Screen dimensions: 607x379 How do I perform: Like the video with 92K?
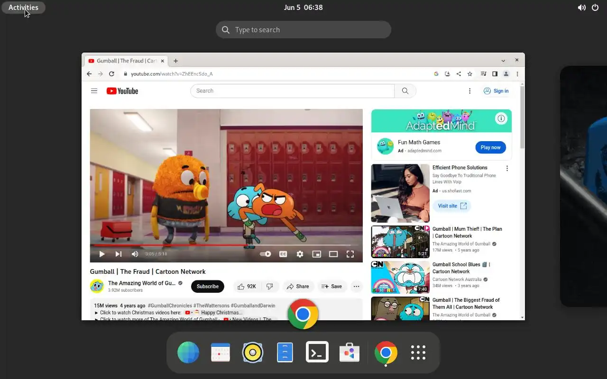point(247,286)
